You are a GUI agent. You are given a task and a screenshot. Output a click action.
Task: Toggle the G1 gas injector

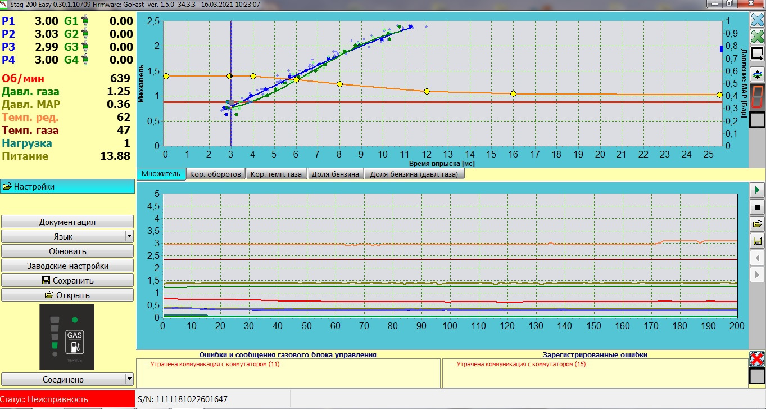tap(85, 21)
